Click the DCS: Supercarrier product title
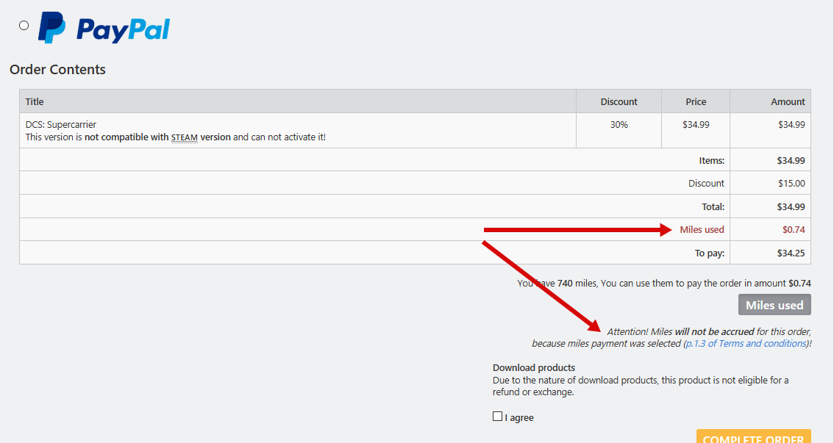 [61, 125]
